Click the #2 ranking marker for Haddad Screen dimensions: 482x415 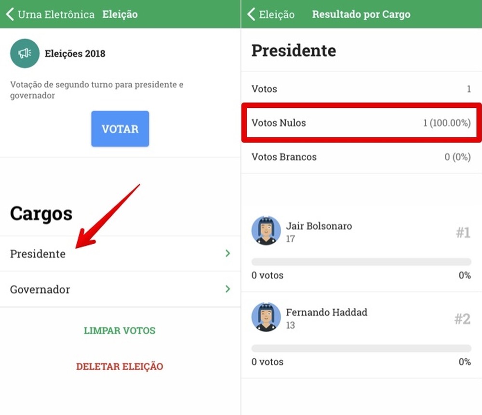pos(463,319)
